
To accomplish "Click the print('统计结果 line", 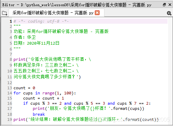I will [86, 119].
